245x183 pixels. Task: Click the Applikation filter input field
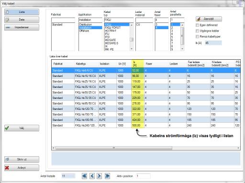point(90,20)
